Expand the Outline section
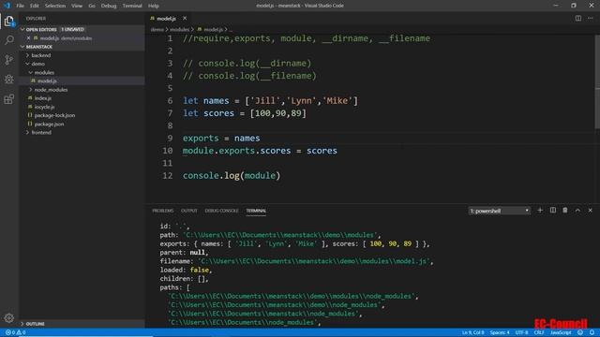The height and width of the screenshot is (337, 600). coord(36,324)
